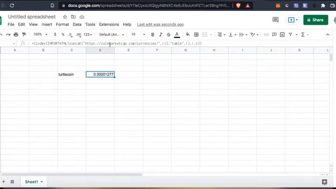The height and width of the screenshot is (189, 336).
Task: Select the turtlecoin cell
Action: click(x=71, y=75)
